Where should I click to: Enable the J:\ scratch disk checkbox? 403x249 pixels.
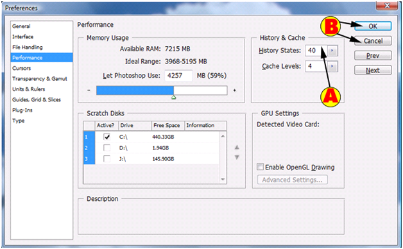point(107,159)
